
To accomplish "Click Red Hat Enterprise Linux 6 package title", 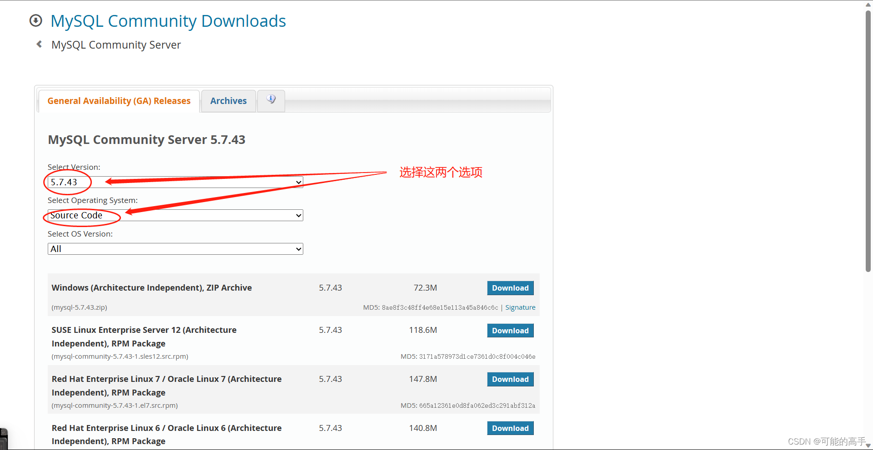I will 166,435.
